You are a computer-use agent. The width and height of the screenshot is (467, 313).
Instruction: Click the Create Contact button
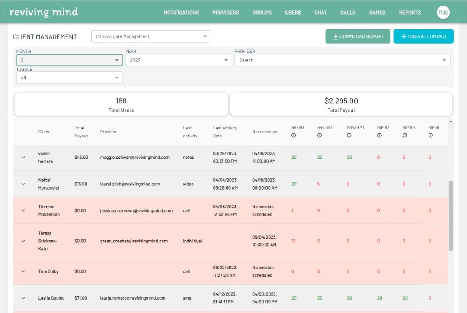423,36
